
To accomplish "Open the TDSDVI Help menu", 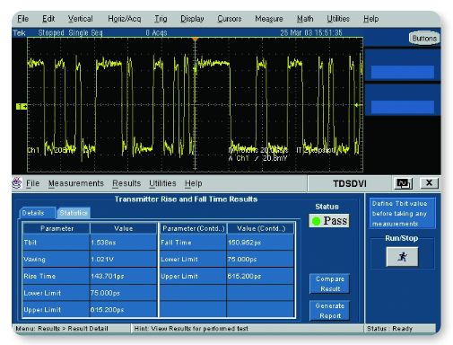I will [x=193, y=183].
